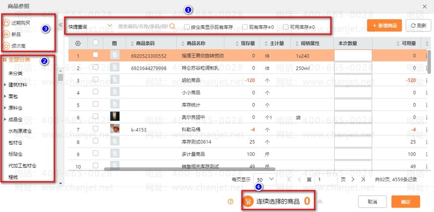Enable 现有库存≠0 filter checkbox

click(x=244, y=27)
